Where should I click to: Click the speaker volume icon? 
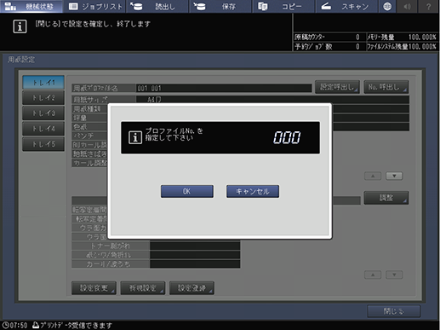(407, 6)
